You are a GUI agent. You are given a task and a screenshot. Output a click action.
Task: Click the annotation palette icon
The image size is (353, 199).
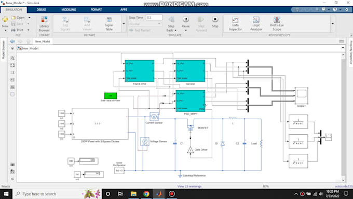(12, 80)
